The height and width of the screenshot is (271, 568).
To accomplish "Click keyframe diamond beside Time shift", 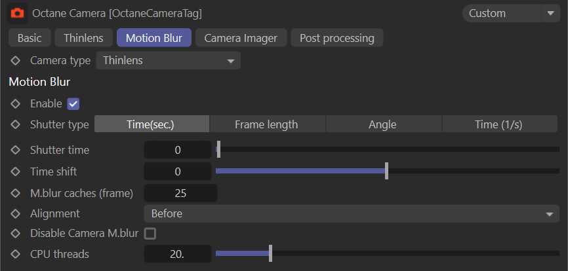I will click(16, 172).
